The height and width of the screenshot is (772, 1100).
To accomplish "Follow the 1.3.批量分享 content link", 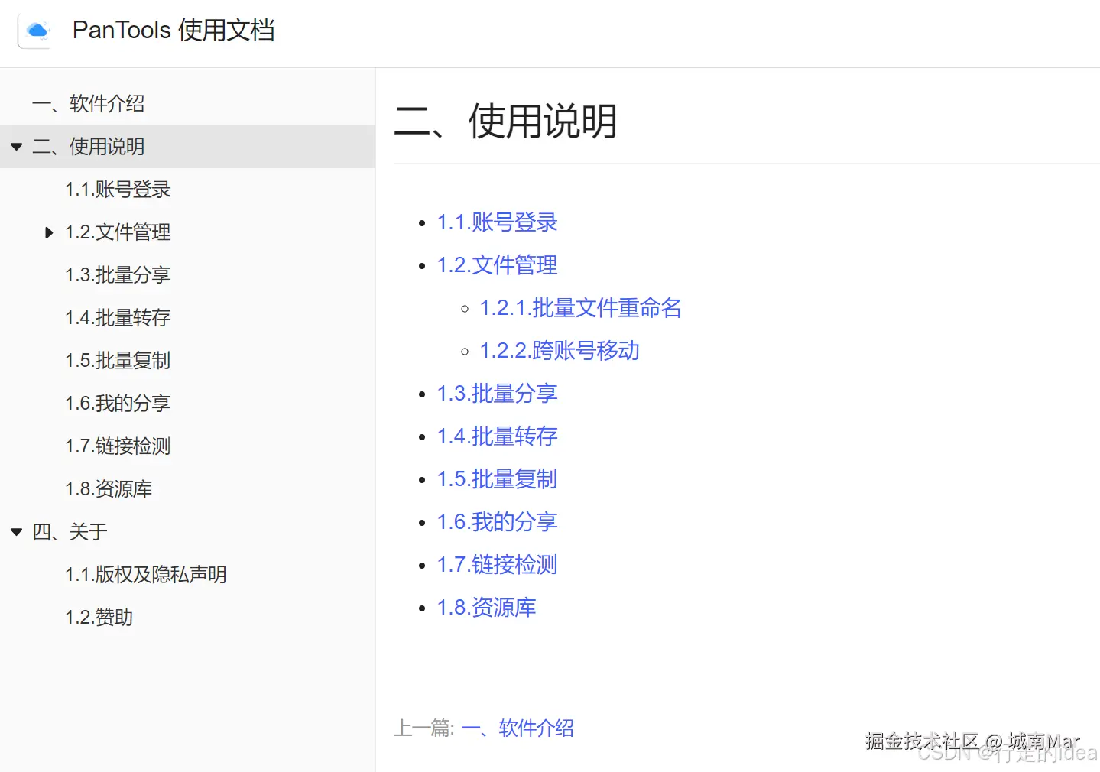I will click(x=497, y=394).
